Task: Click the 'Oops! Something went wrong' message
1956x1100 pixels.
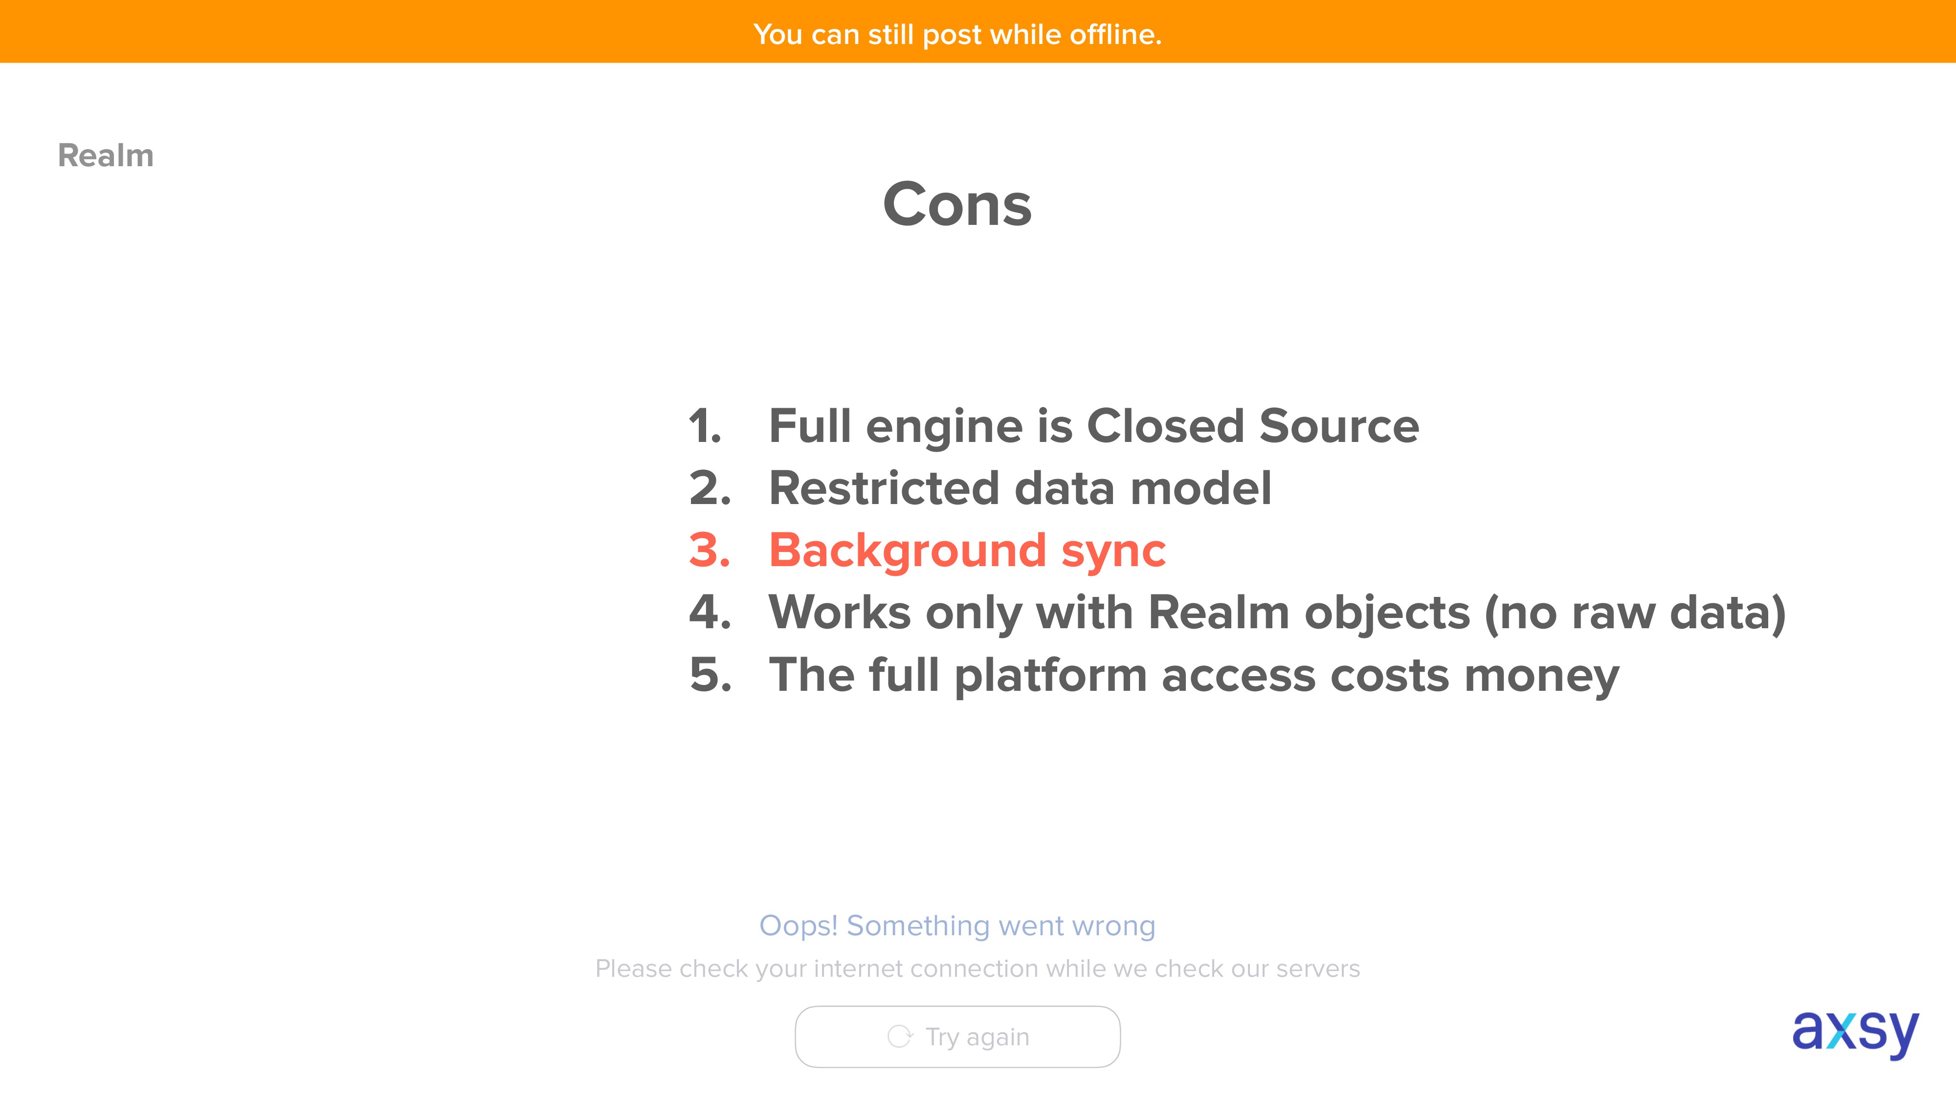Action: coord(957,926)
